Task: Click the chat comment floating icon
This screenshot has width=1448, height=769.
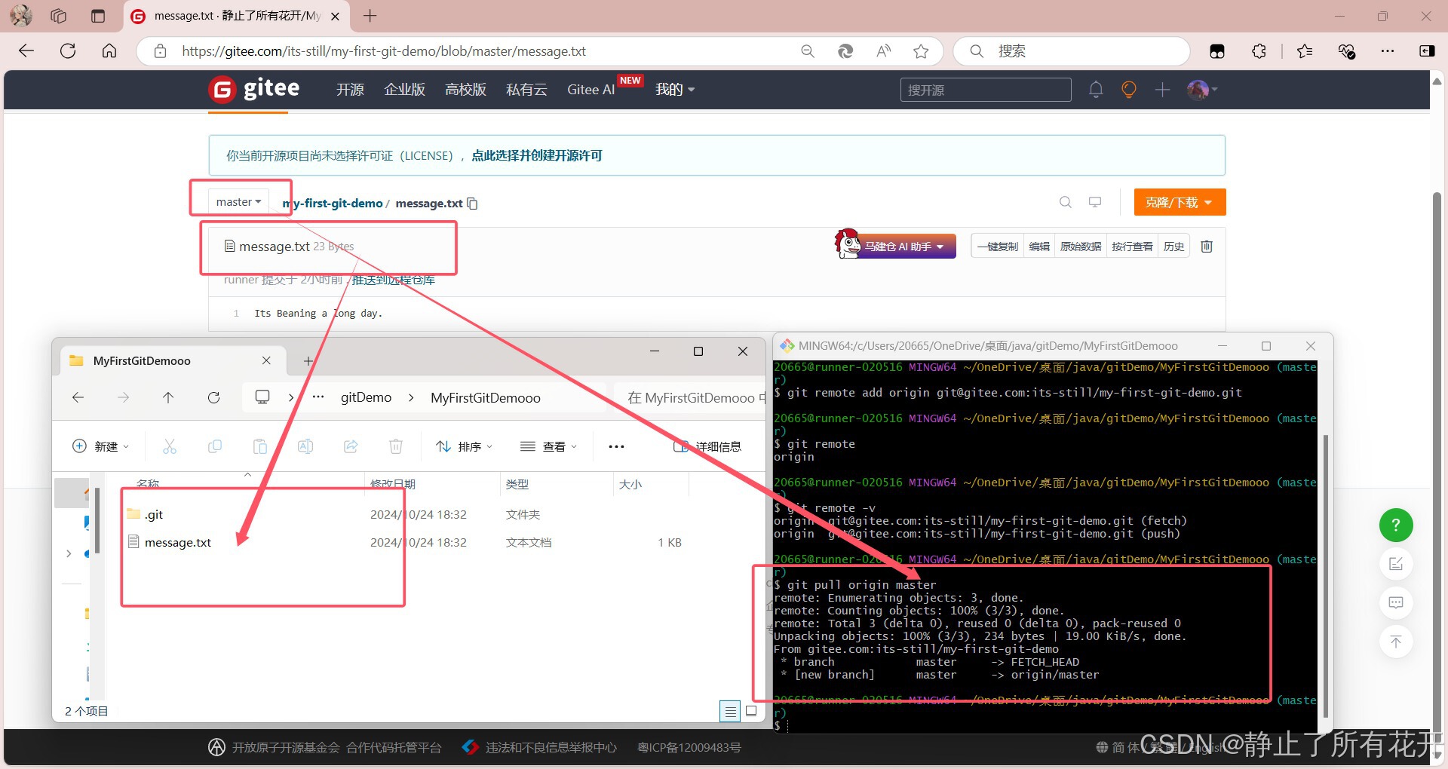Action: (1396, 602)
